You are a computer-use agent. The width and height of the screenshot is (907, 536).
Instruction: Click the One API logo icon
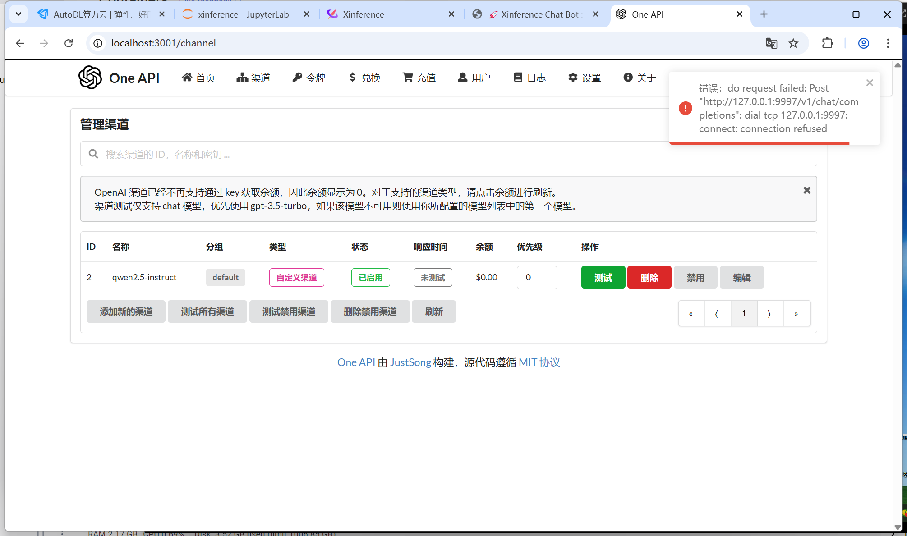(x=90, y=78)
